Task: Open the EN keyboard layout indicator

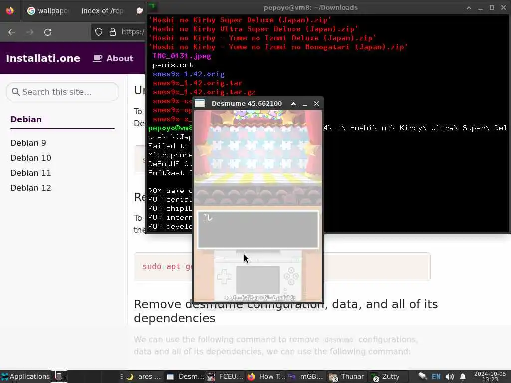Action: pyautogui.click(x=436, y=377)
